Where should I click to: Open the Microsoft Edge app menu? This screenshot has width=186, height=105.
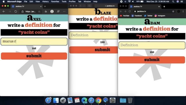point(14,1)
